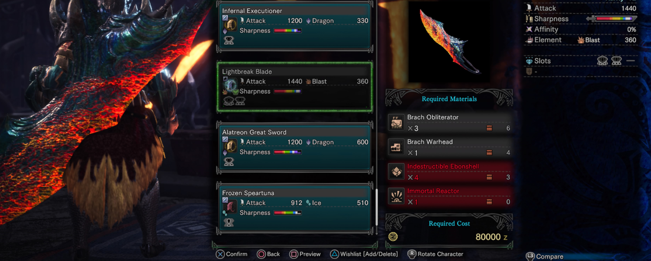Select the Alatreon Great Sword entry
This screenshot has height=261, width=651.
pyautogui.click(x=295, y=147)
